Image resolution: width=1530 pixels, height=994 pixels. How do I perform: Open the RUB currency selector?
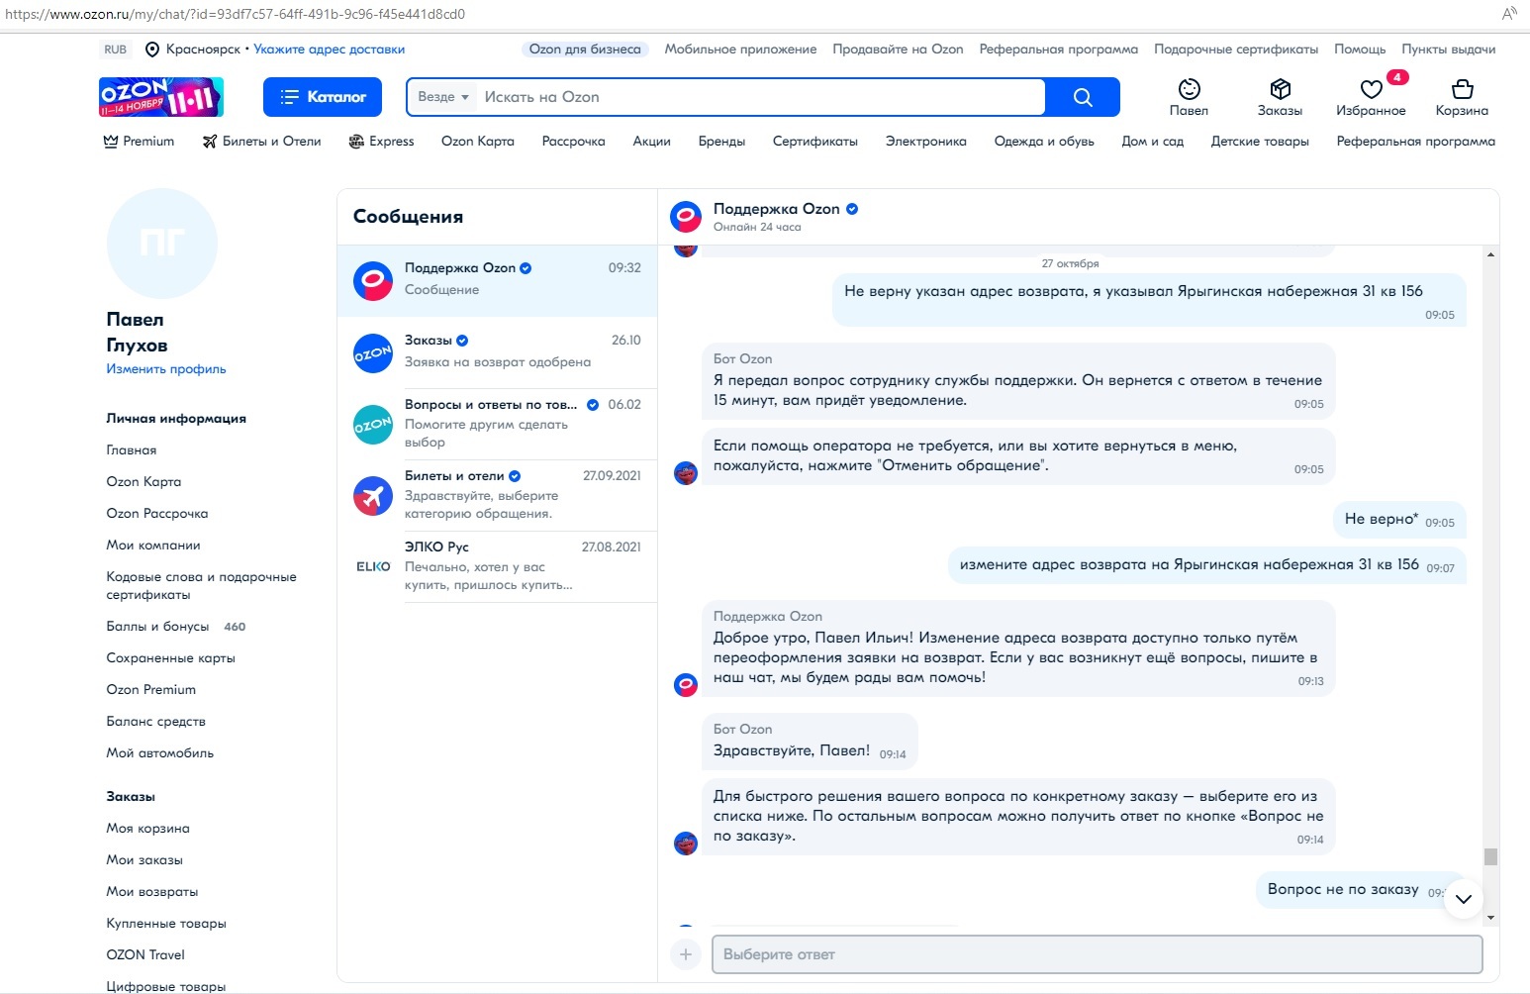[x=116, y=50]
